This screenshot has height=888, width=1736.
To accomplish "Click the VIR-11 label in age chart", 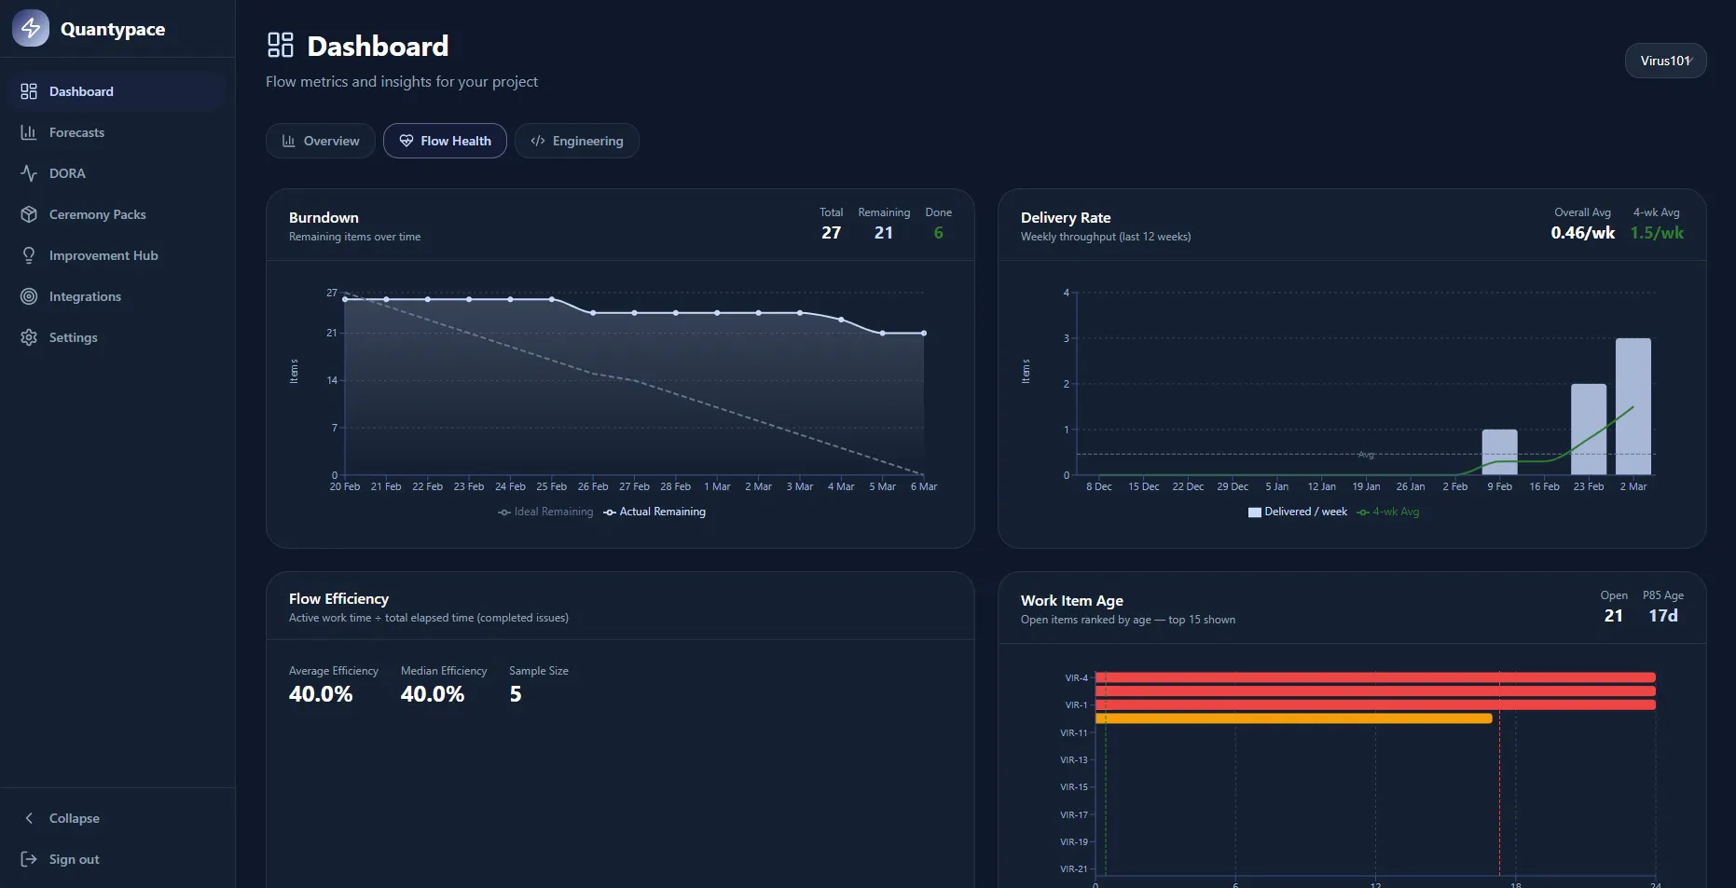I will [1074, 732].
